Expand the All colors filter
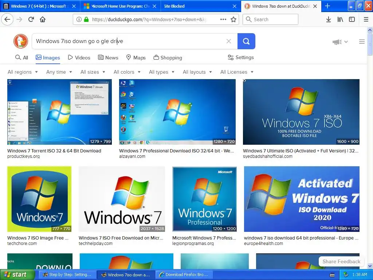The height and width of the screenshot is (280, 373). (127, 72)
